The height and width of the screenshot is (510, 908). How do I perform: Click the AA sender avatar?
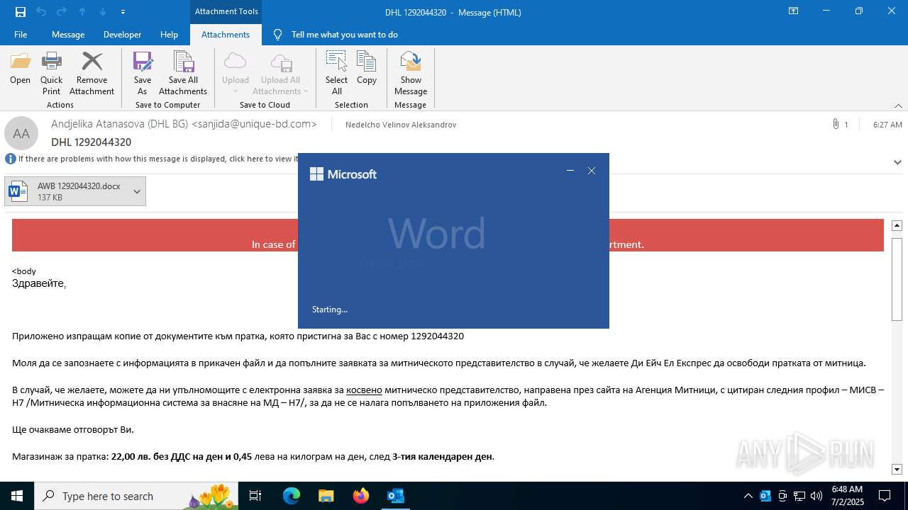coord(21,133)
